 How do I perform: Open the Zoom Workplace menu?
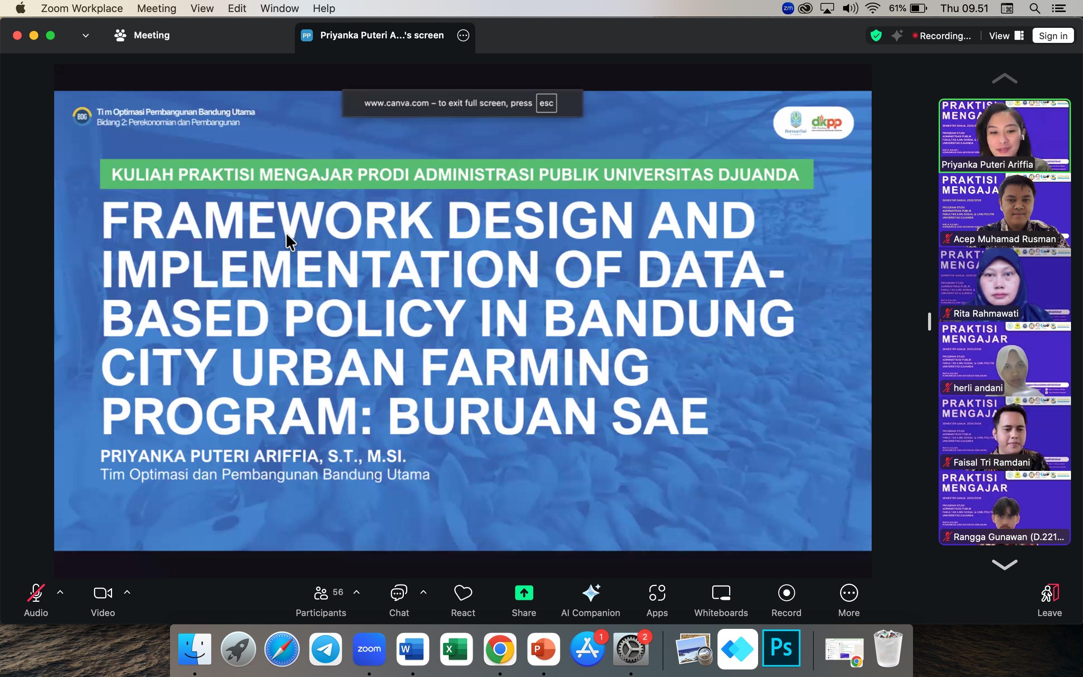(x=82, y=9)
